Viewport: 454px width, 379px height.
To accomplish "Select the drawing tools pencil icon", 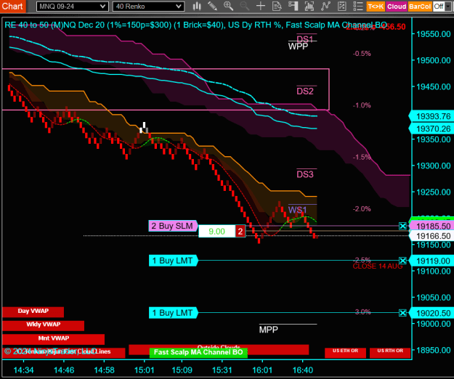I will 213,6.
